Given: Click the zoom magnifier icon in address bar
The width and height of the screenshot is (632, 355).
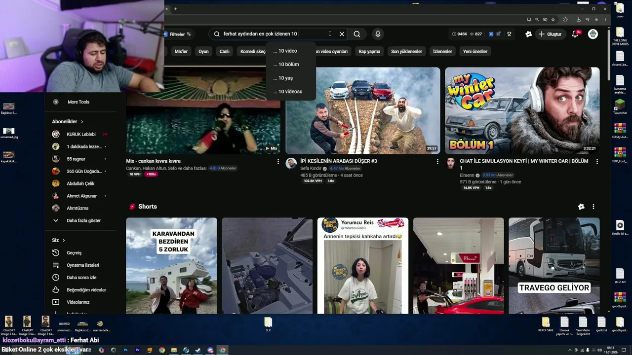Looking at the screenshot, I should click(x=537, y=20).
